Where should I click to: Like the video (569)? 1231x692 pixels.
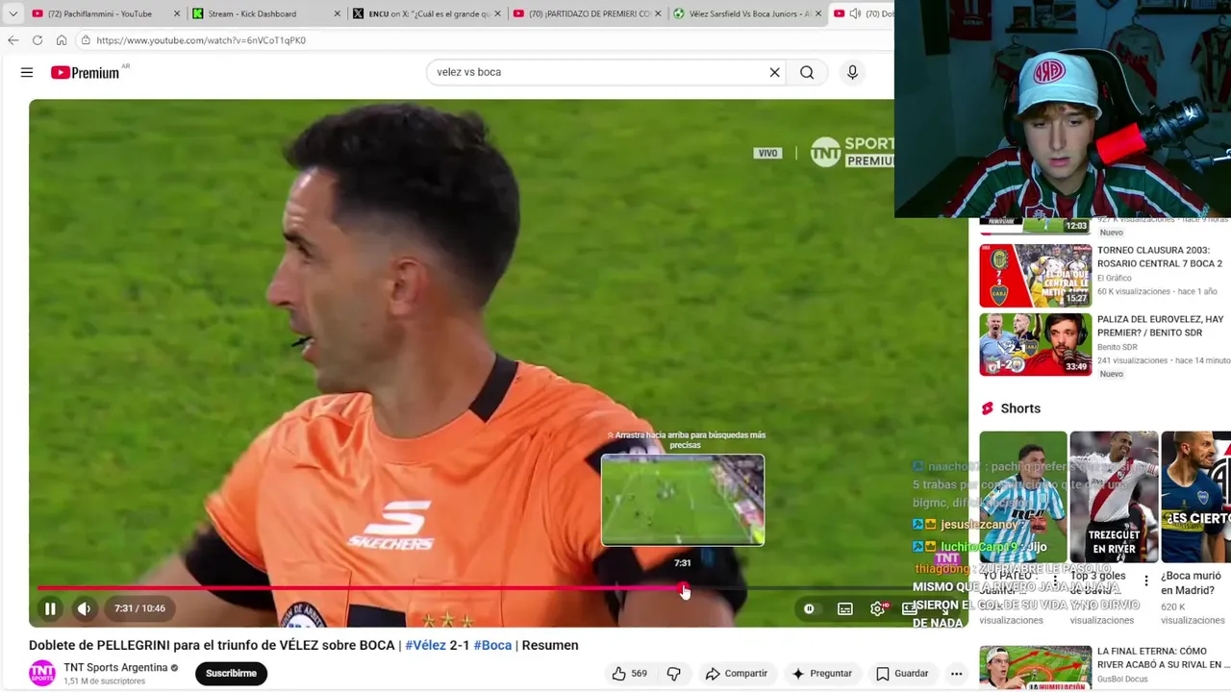pos(630,674)
